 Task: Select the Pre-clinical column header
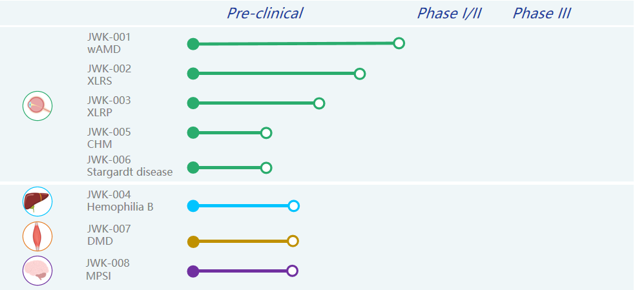coord(264,13)
